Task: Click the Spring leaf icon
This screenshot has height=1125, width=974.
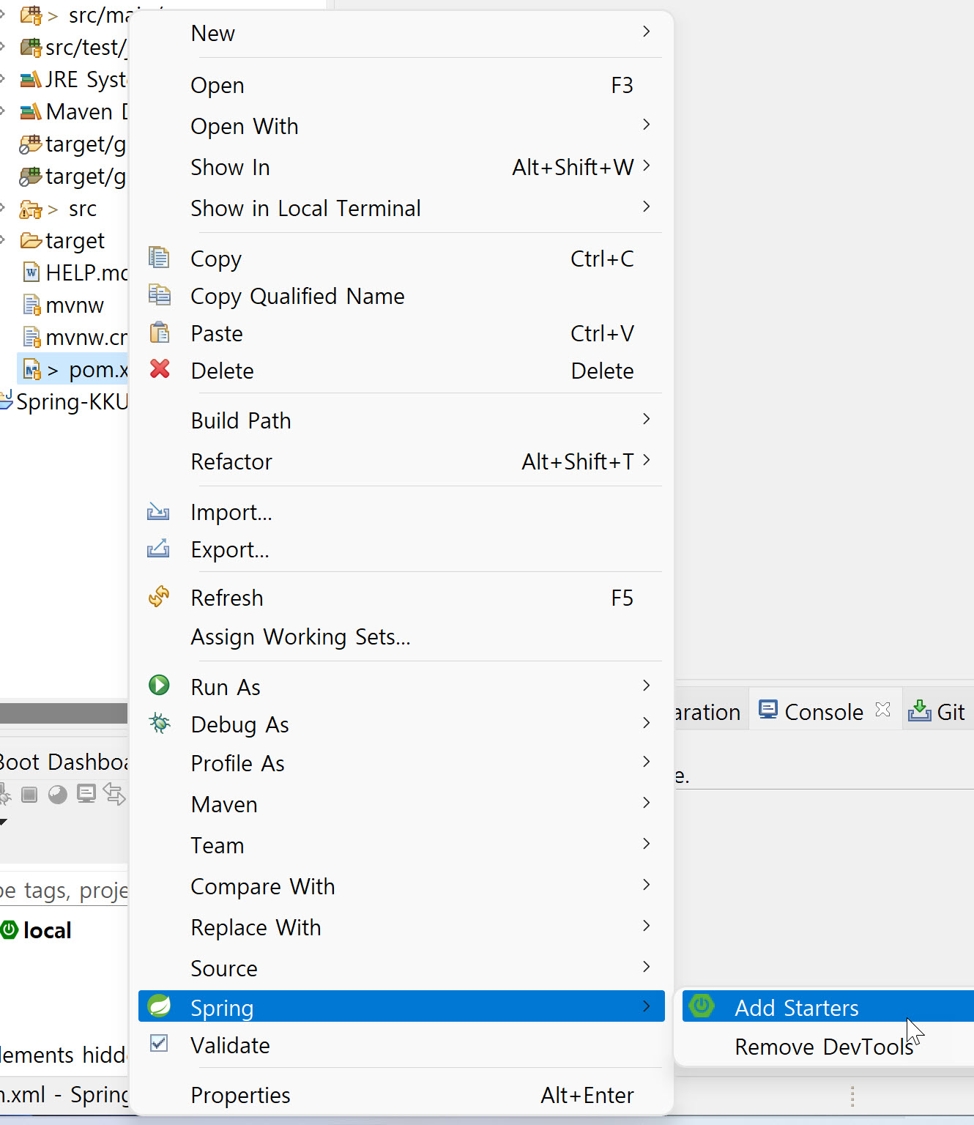Action: [x=159, y=1006]
